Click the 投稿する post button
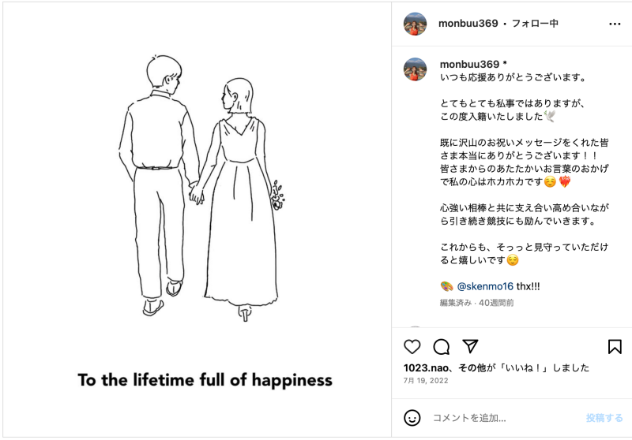Image resolution: width=632 pixels, height=440 pixels. pos(604,418)
